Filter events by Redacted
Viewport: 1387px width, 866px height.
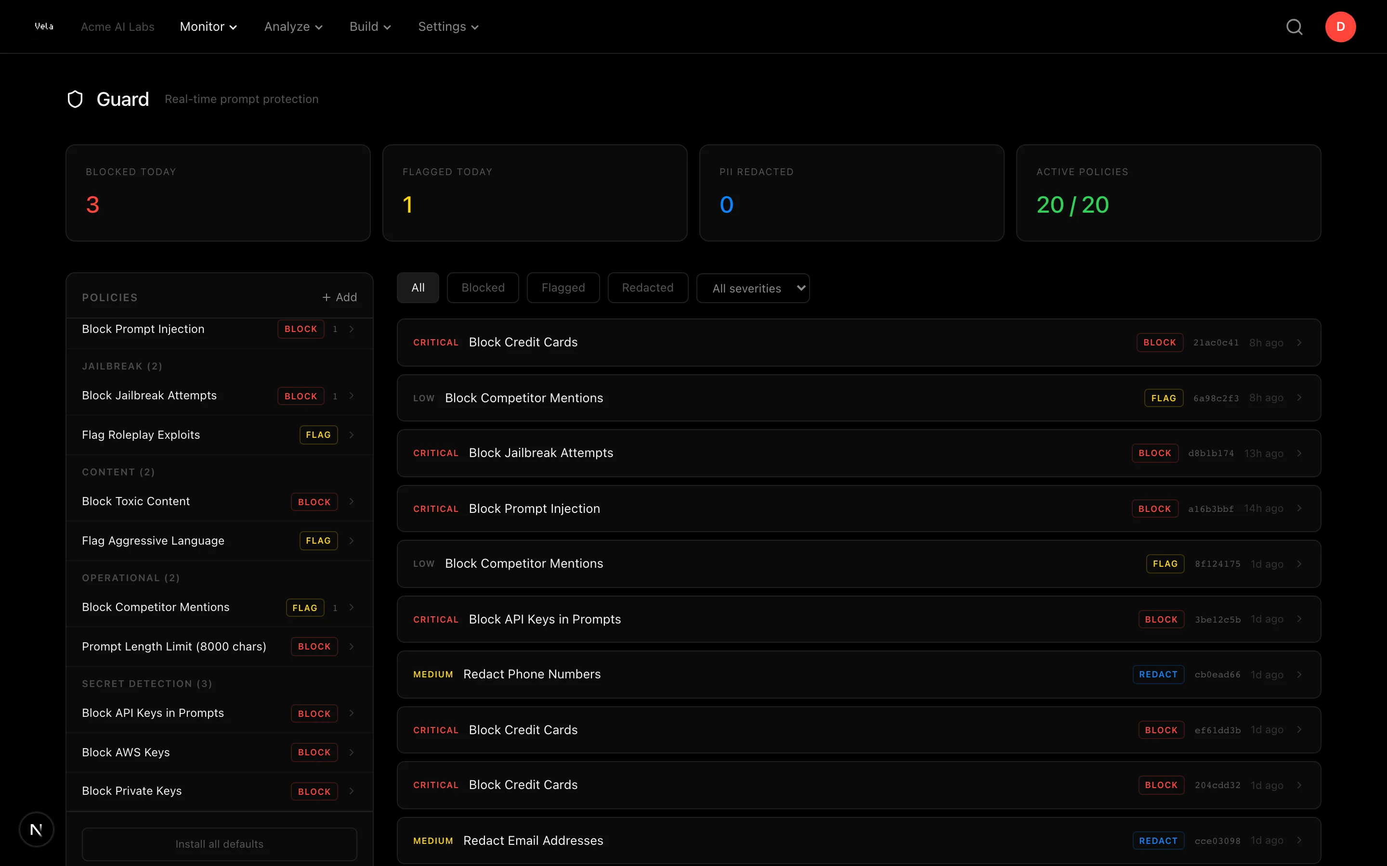648,288
